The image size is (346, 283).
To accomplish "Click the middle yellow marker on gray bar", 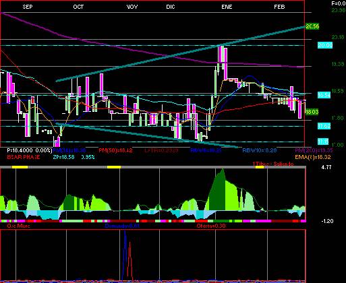I will tap(114, 167).
